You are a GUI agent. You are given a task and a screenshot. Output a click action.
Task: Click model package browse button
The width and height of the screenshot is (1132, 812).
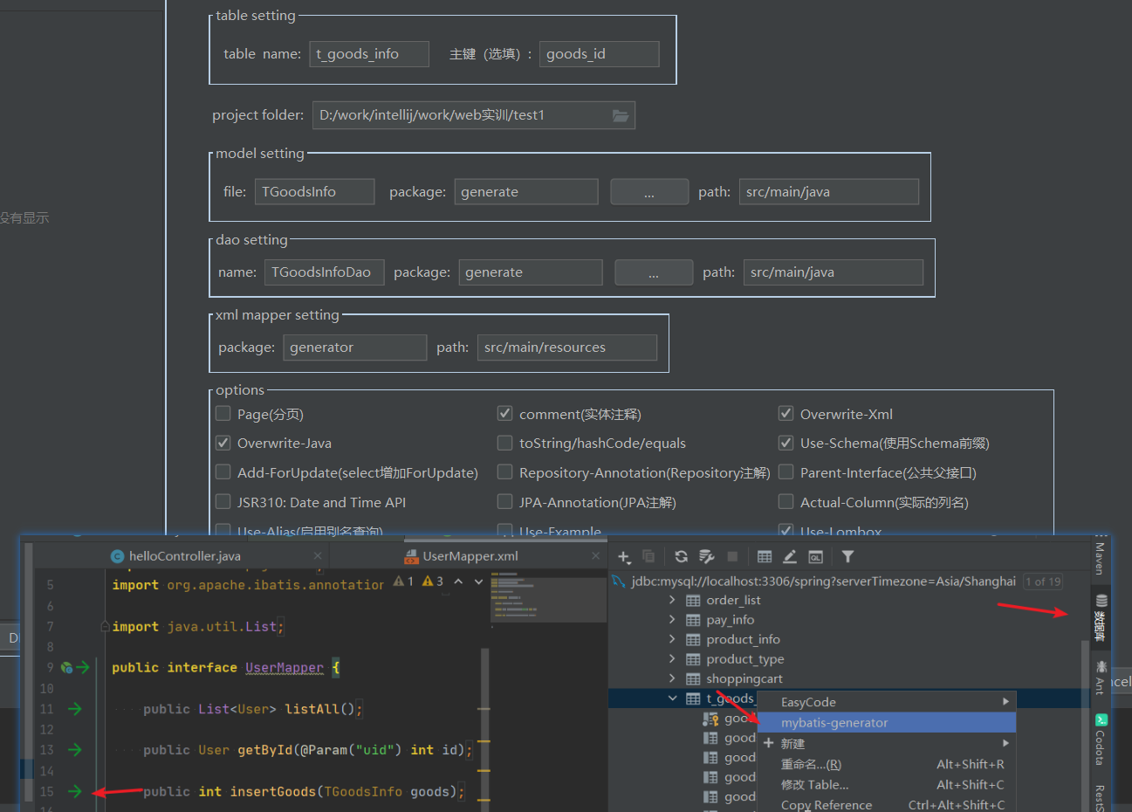point(649,192)
